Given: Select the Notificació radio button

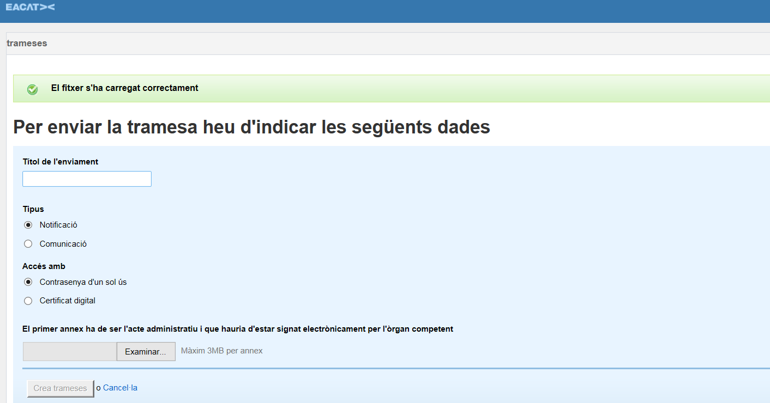Looking at the screenshot, I should coord(28,225).
